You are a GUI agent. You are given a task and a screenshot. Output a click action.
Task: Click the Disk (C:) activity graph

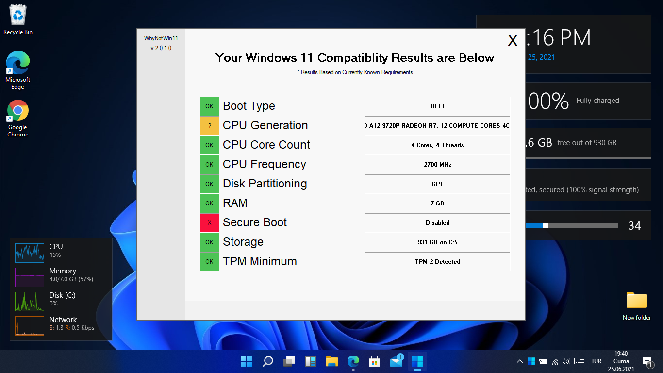(x=30, y=302)
